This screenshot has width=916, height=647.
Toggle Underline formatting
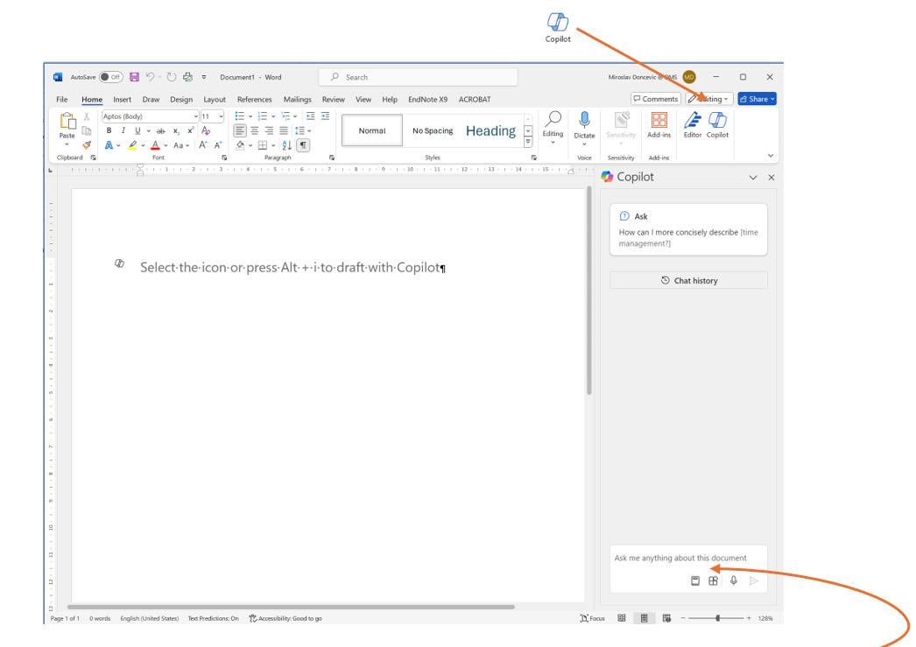tap(137, 130)
